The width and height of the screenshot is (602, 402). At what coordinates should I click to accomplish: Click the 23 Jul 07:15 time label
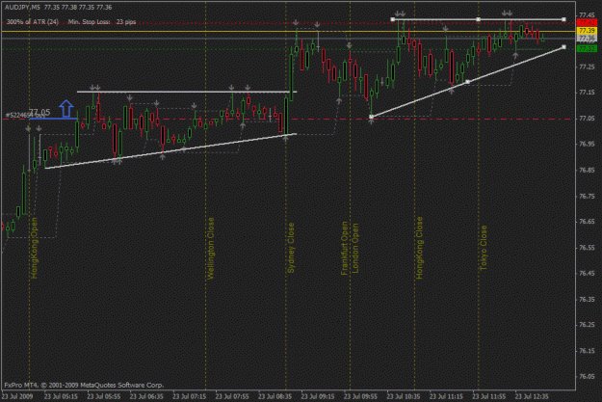pyautogui.click(x=190, y=396)
